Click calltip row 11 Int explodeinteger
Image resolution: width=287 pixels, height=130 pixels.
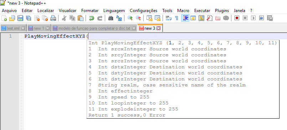(x=133, y=109)
